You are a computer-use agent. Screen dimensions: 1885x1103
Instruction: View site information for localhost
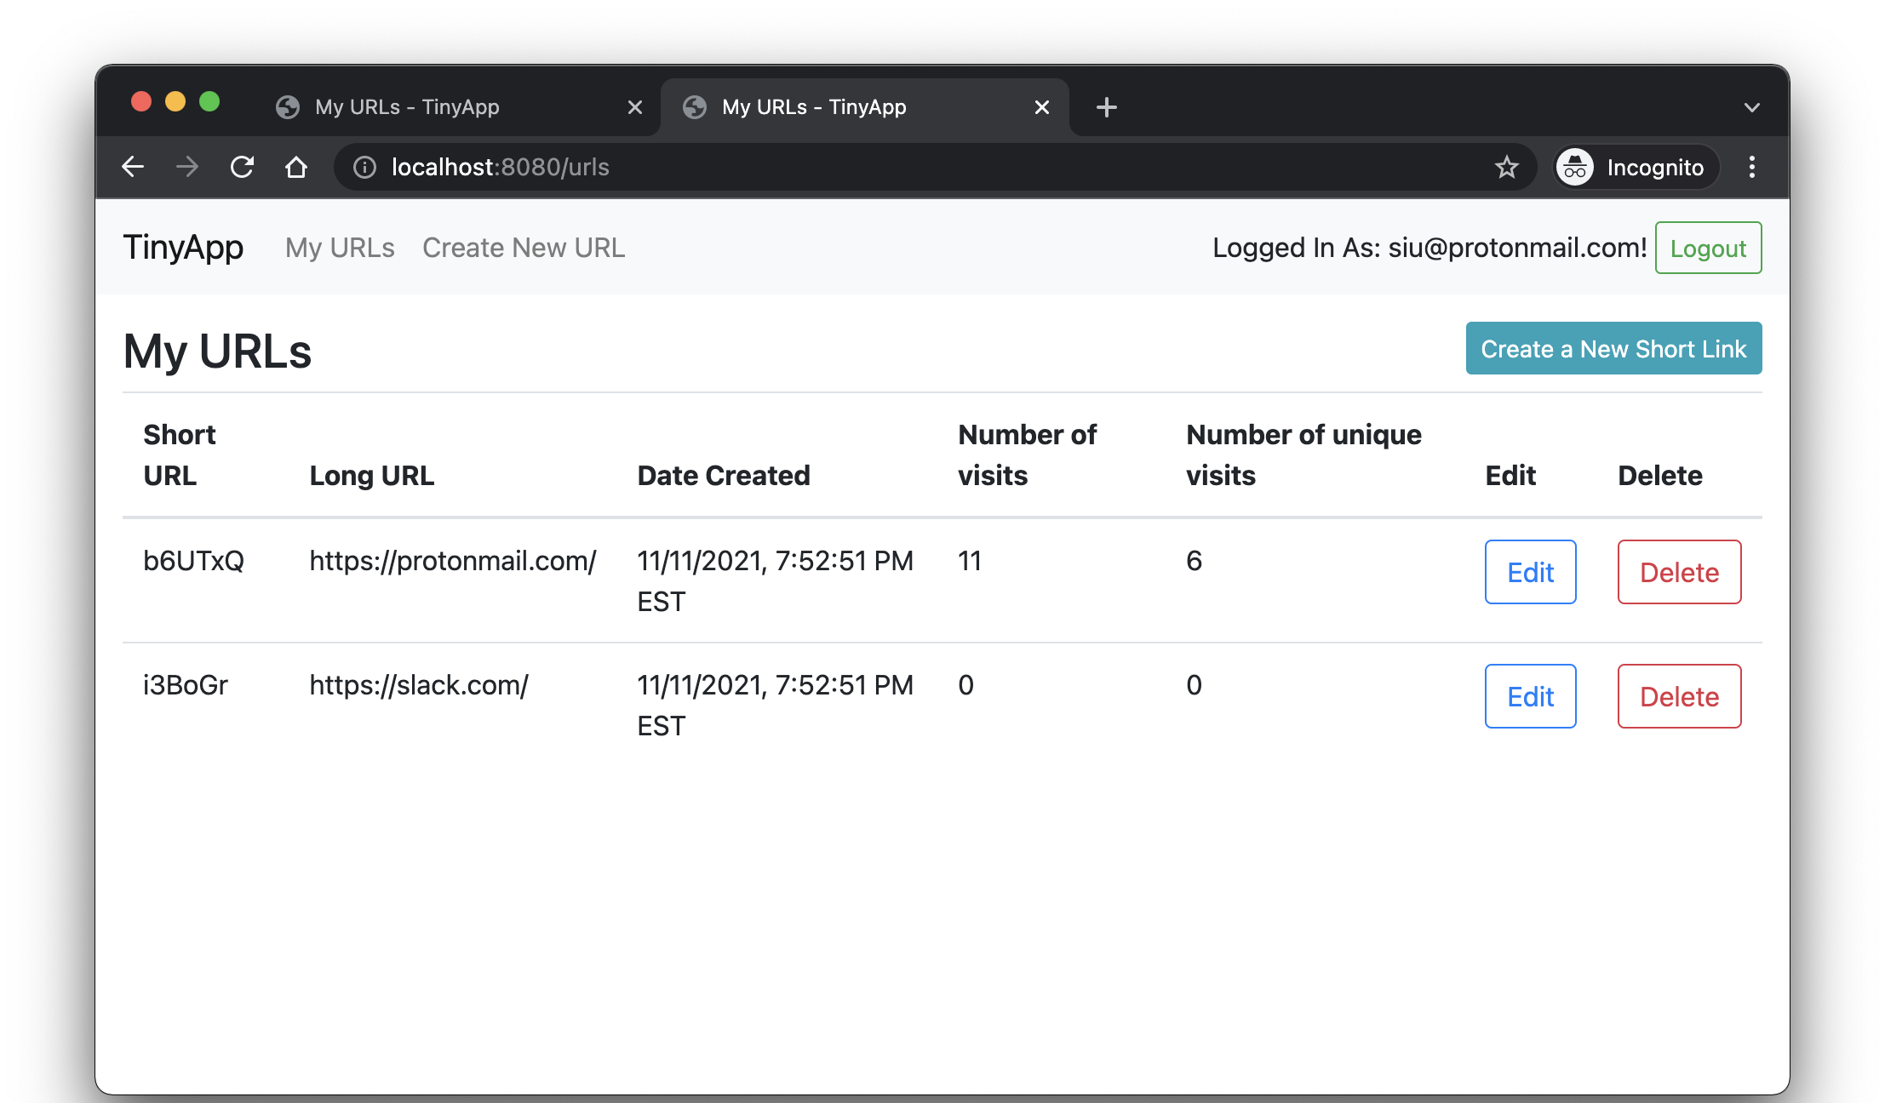tap(364, 167)
